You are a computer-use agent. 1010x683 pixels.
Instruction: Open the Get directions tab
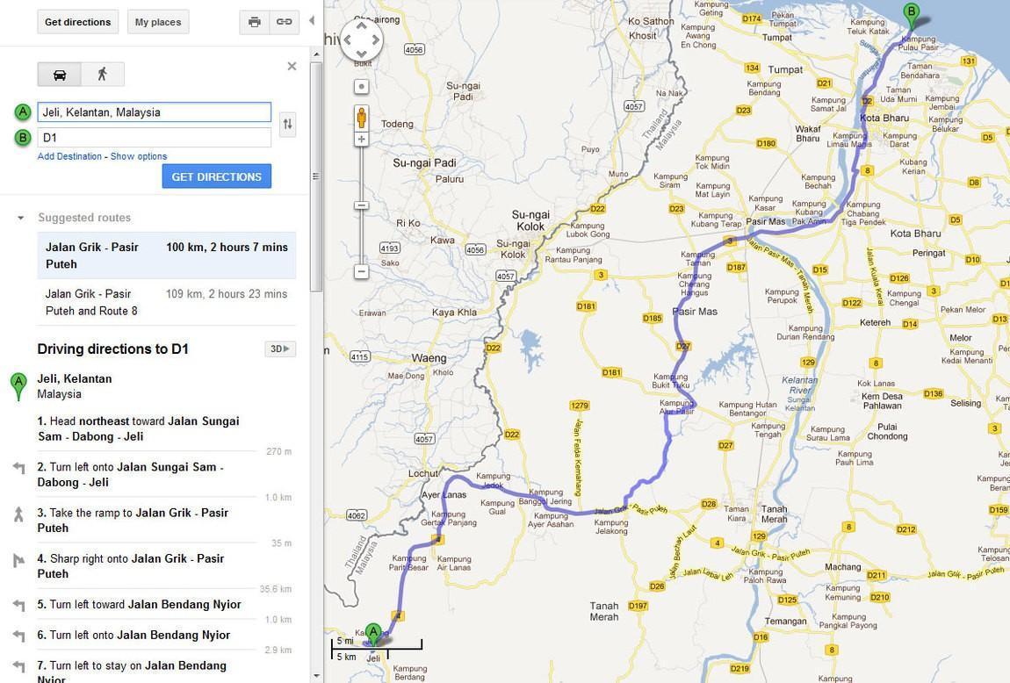pyautogui.click(x=78, y=22)
